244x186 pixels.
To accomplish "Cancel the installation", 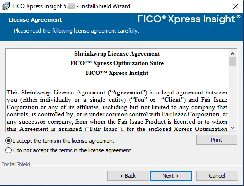I will [x=217, y=176].
